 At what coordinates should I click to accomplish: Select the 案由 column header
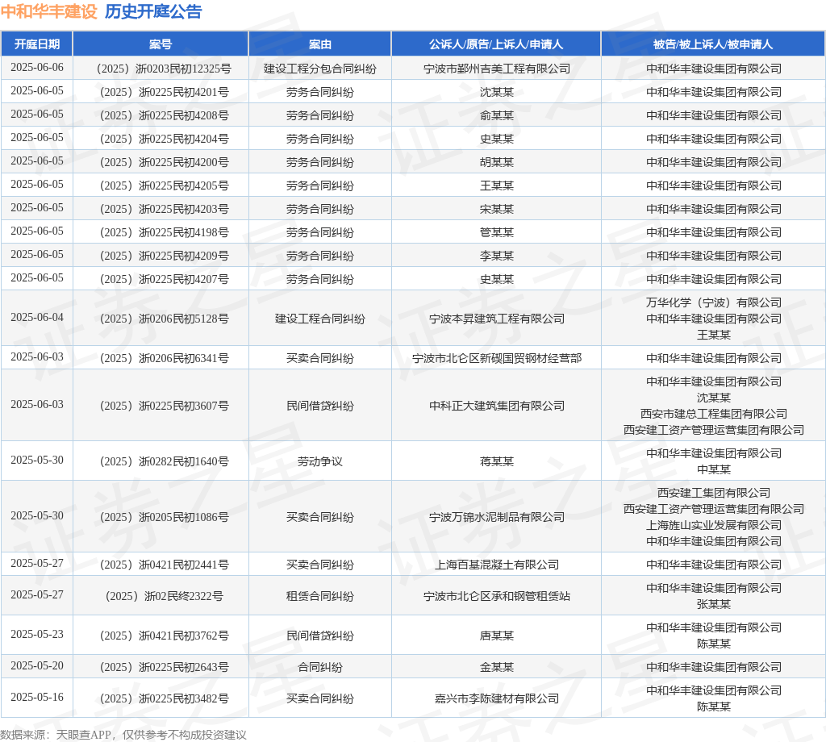(x=319, y=44)
